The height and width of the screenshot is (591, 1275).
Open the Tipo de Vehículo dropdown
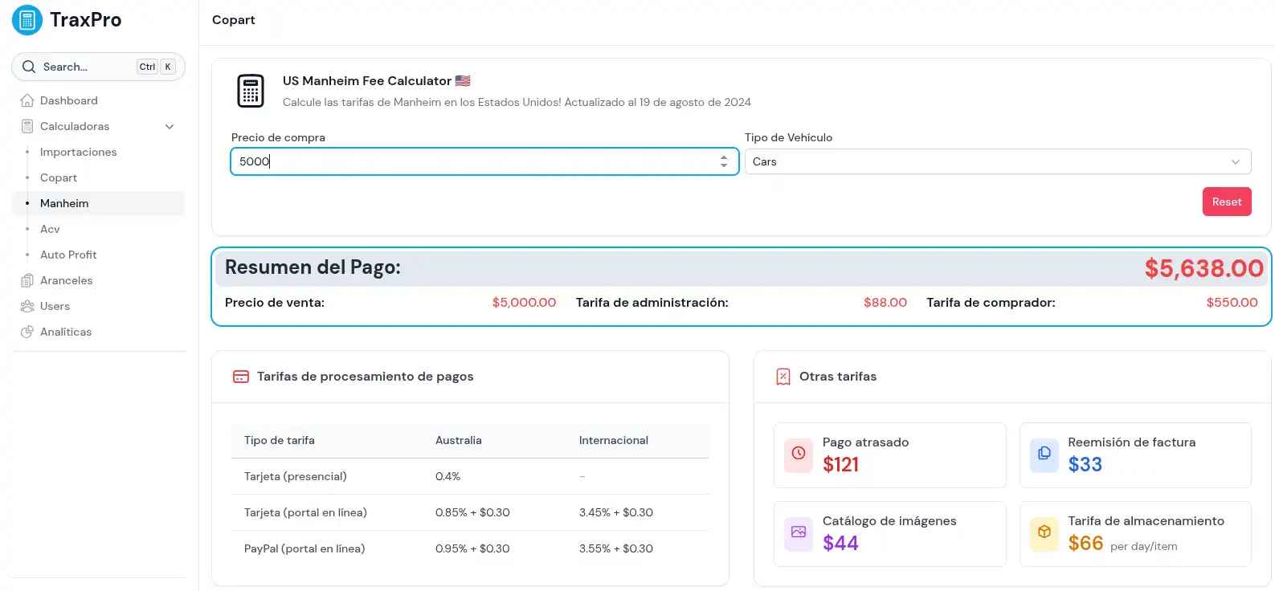click(x=998, y=161)
